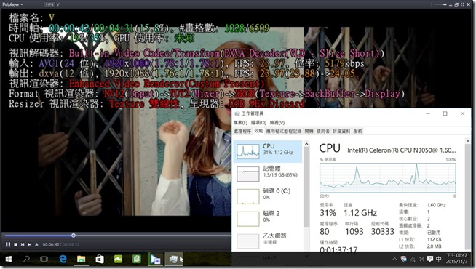Viewport: 476px width, 269px height.
Task: Open Task Manager 選項(O) menu
Action: [258, 123]
